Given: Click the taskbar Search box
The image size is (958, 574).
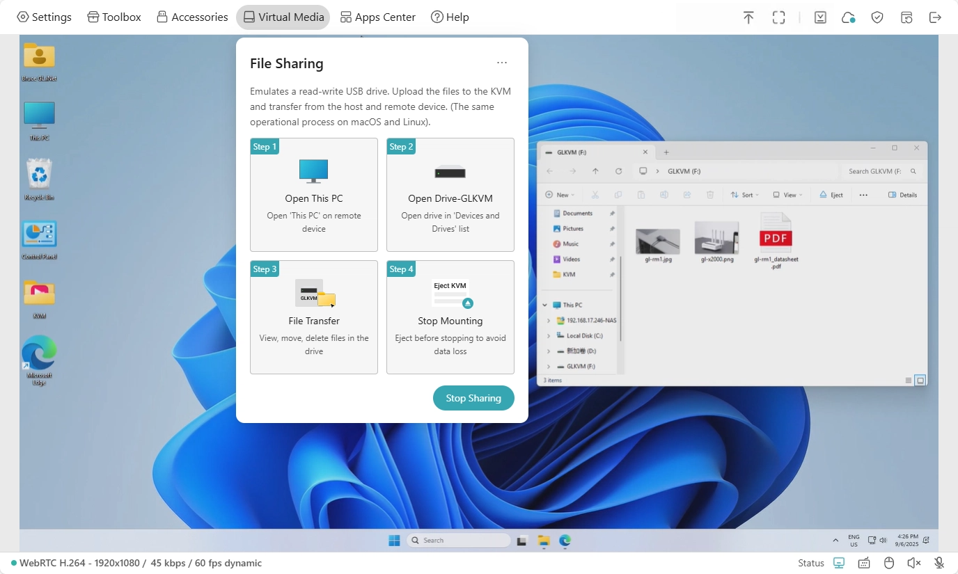Looking at the screenshot, I should (x=459, y=540).
